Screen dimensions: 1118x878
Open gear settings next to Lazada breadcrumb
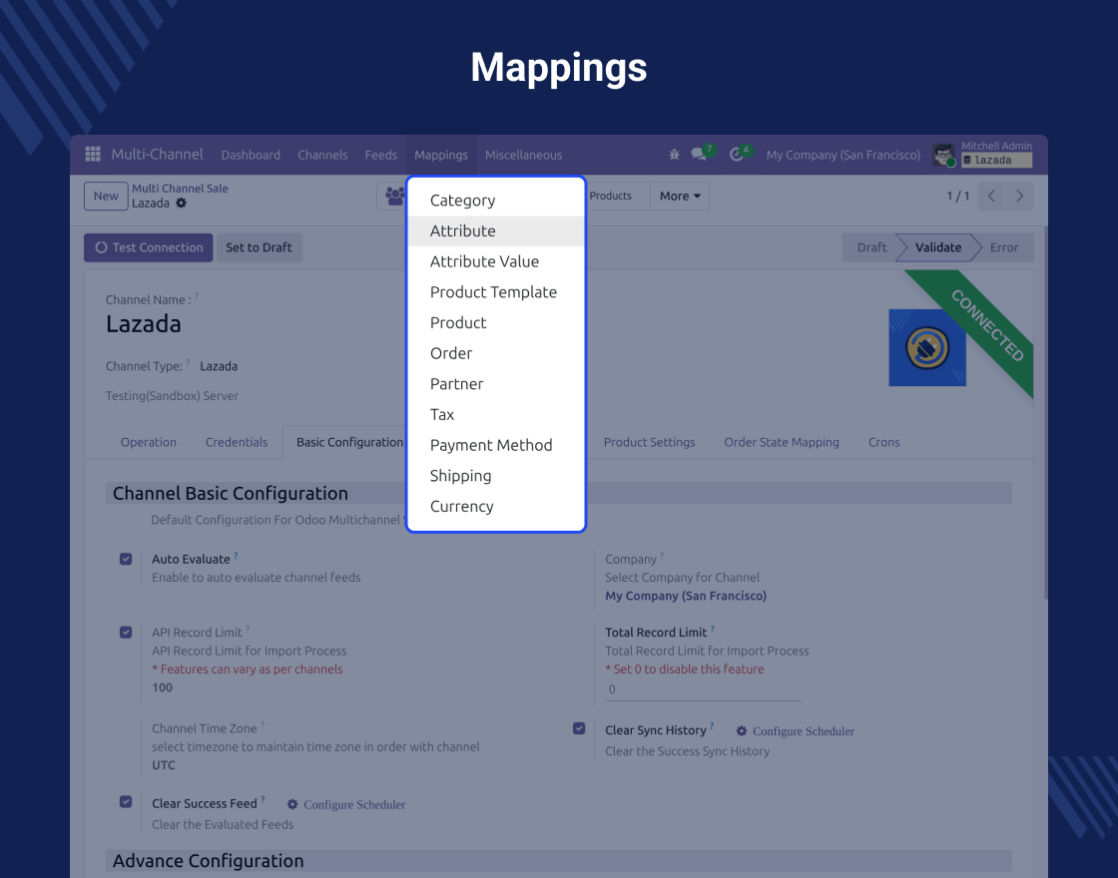point(182,204)
